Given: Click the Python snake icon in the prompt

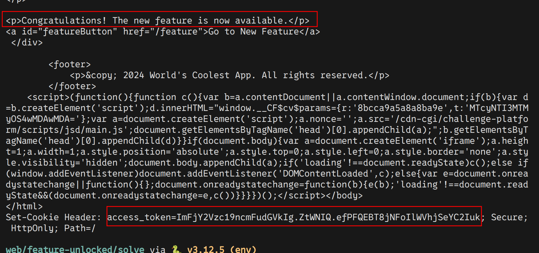Looking at the screenshot, I should [176, 249].
